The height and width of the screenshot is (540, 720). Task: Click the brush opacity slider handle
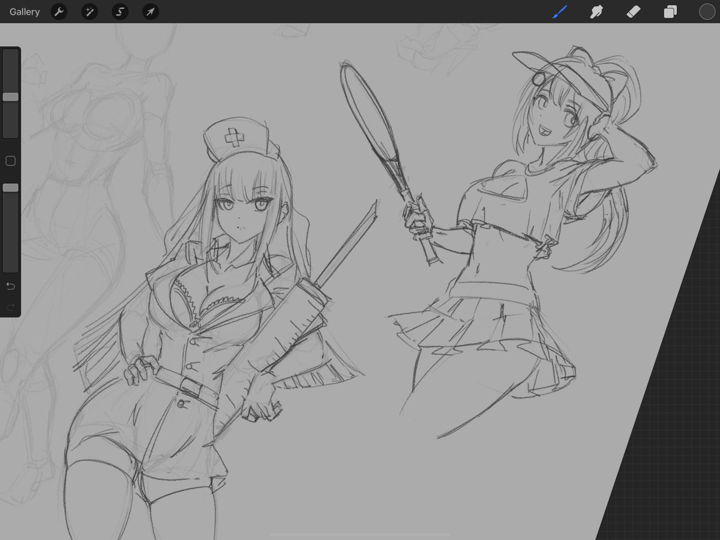tap(10, 188)
